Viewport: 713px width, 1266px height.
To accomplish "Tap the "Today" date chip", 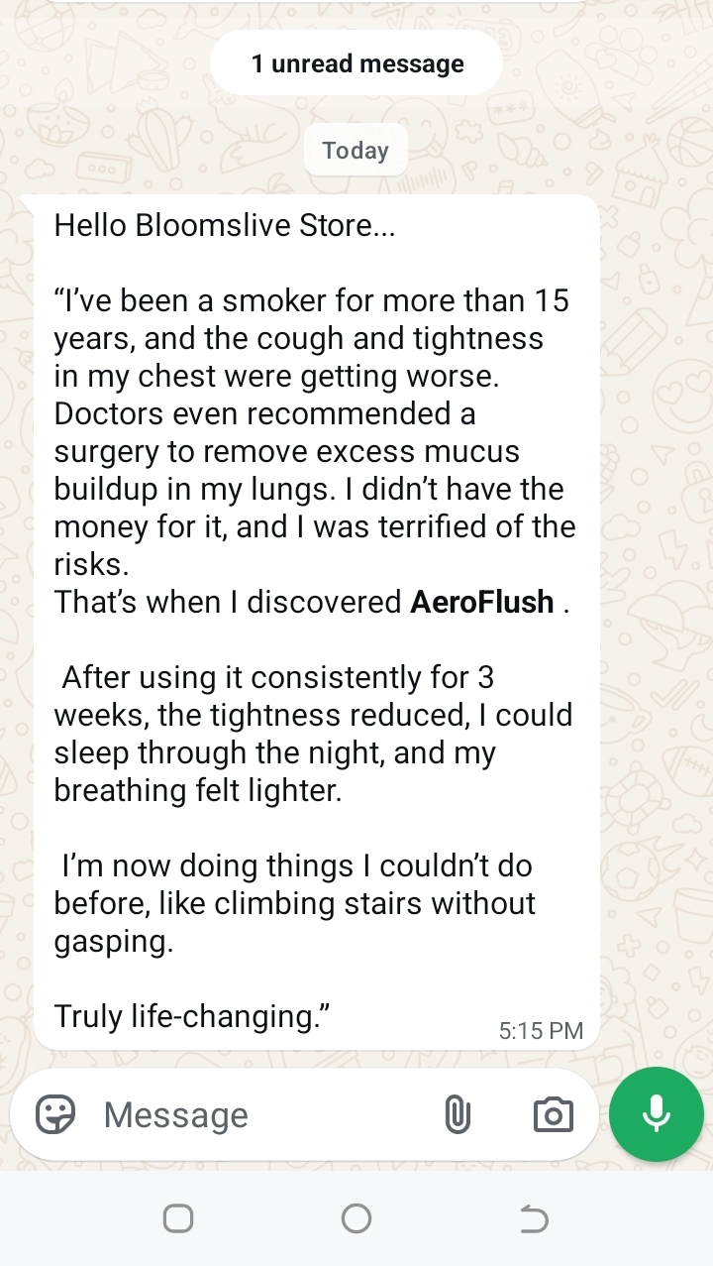I will (x=356, y=151).
